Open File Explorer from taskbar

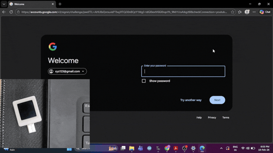click(131, 148)
